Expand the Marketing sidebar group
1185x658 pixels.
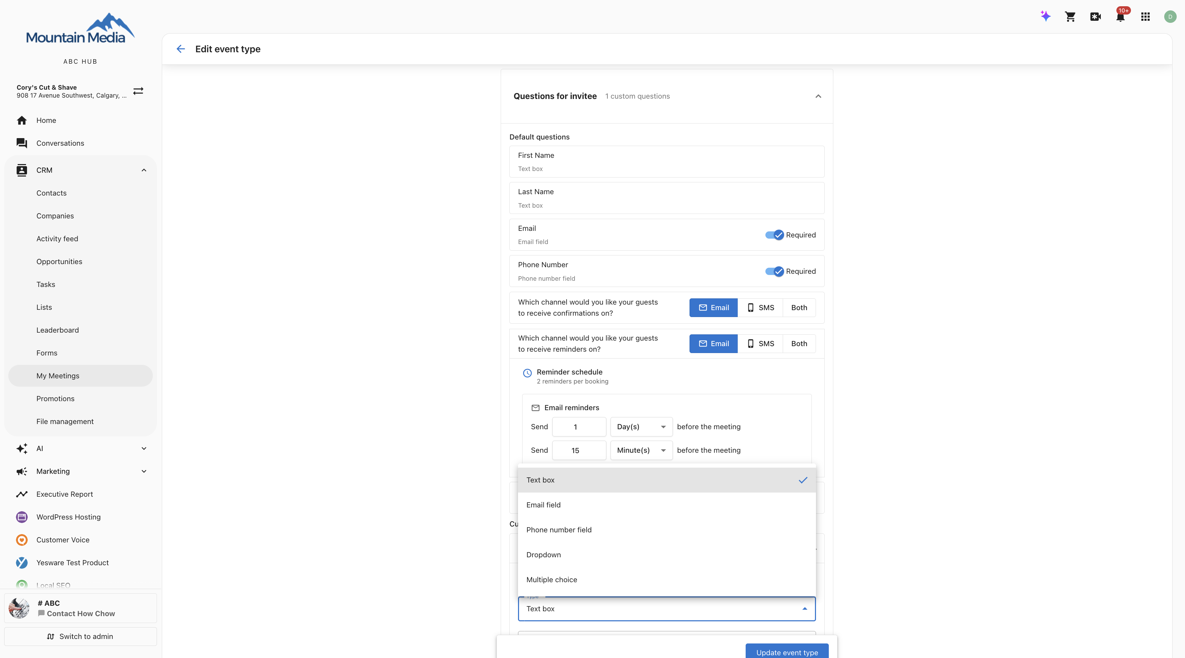point(144,471)
